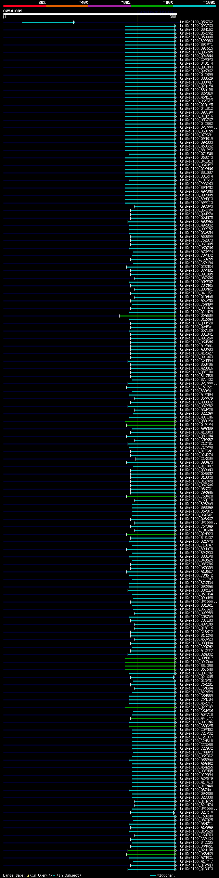Click the query name AV541089
The image size is (219, 878).
pyautogui.click(x=13, y=11)
